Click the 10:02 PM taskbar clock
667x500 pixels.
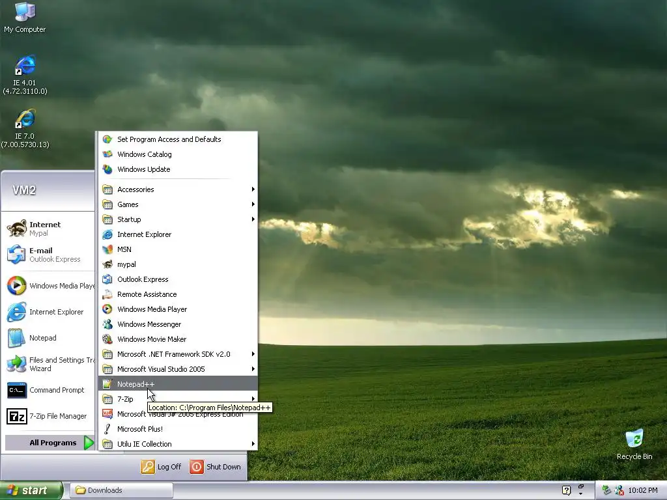click(643, 491)
